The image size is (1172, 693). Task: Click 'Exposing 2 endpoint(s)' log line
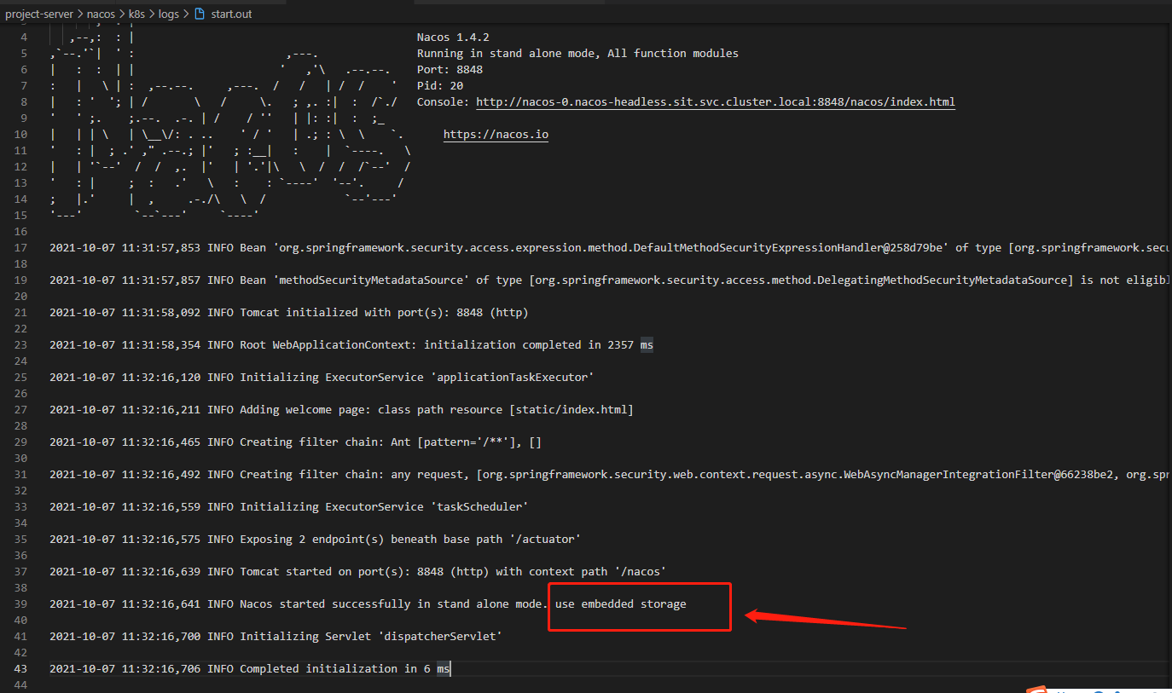click(315, 540)
